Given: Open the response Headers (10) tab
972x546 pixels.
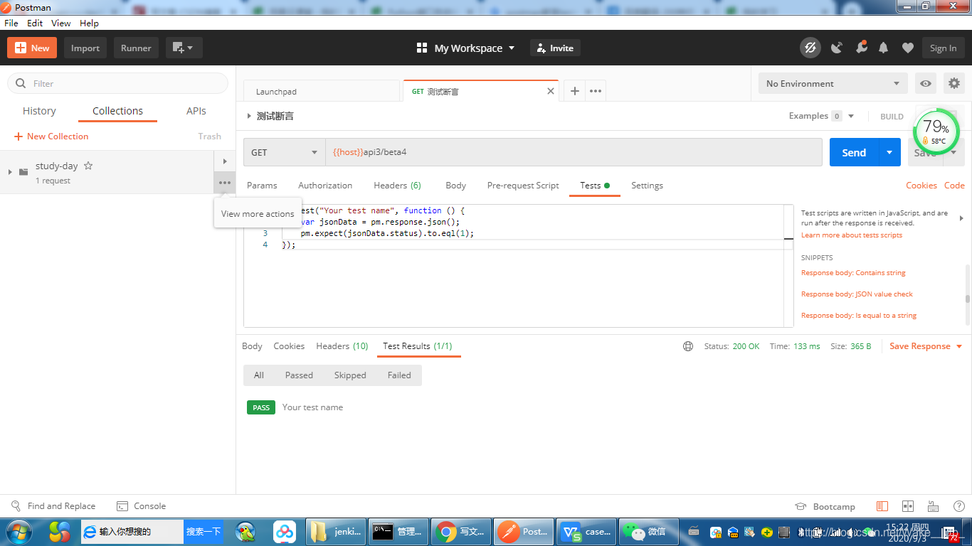Looking at the screenshot, I should 342,346.
